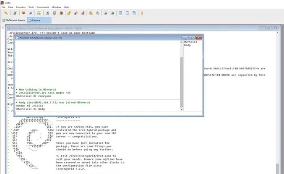Screen dimensions: 284x174
Task: Open the Commands menu
Action: tap(43, 7)
